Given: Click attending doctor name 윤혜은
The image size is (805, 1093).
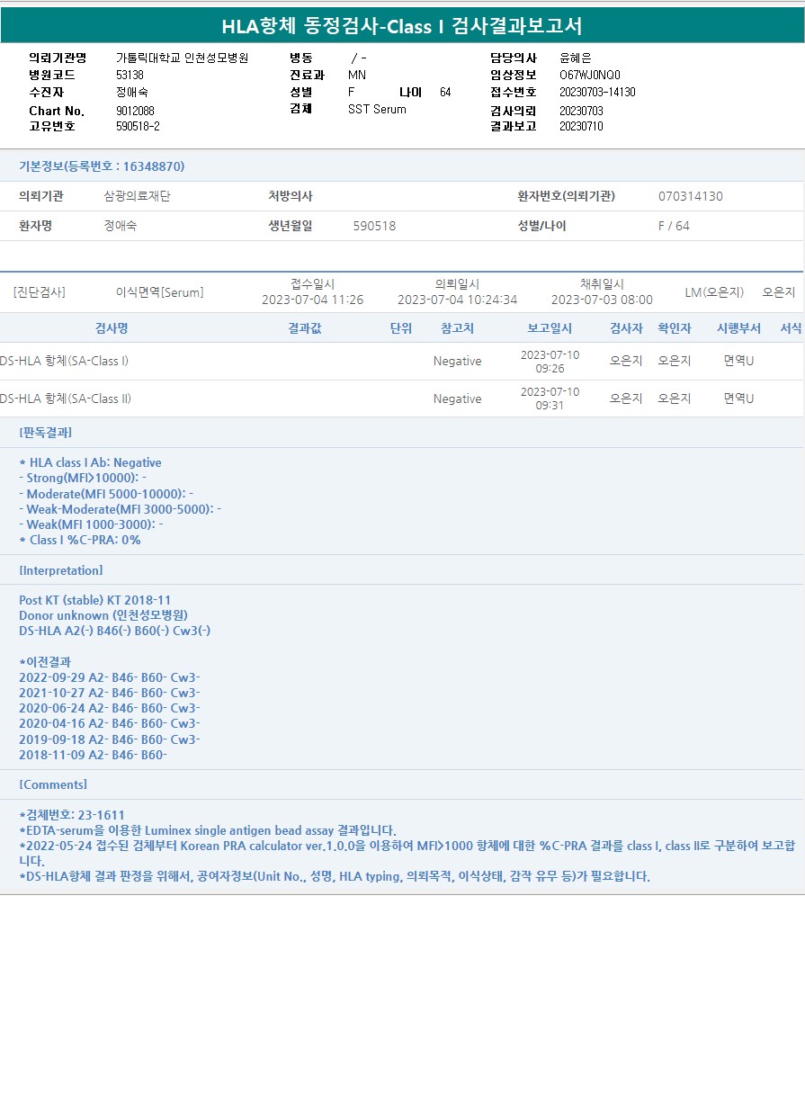Looking at the screenshot, I should pos(576,58).
